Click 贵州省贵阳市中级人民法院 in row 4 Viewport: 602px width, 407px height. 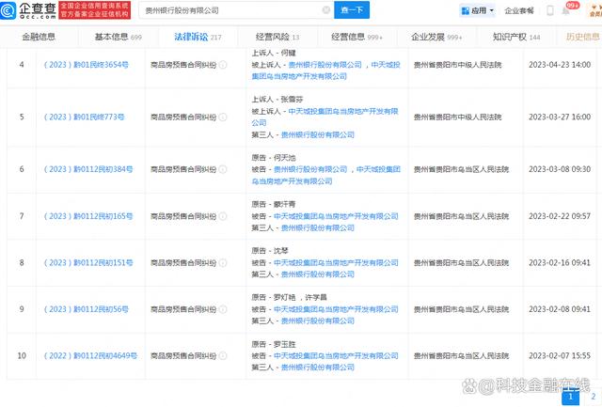[x=457, y=65]
